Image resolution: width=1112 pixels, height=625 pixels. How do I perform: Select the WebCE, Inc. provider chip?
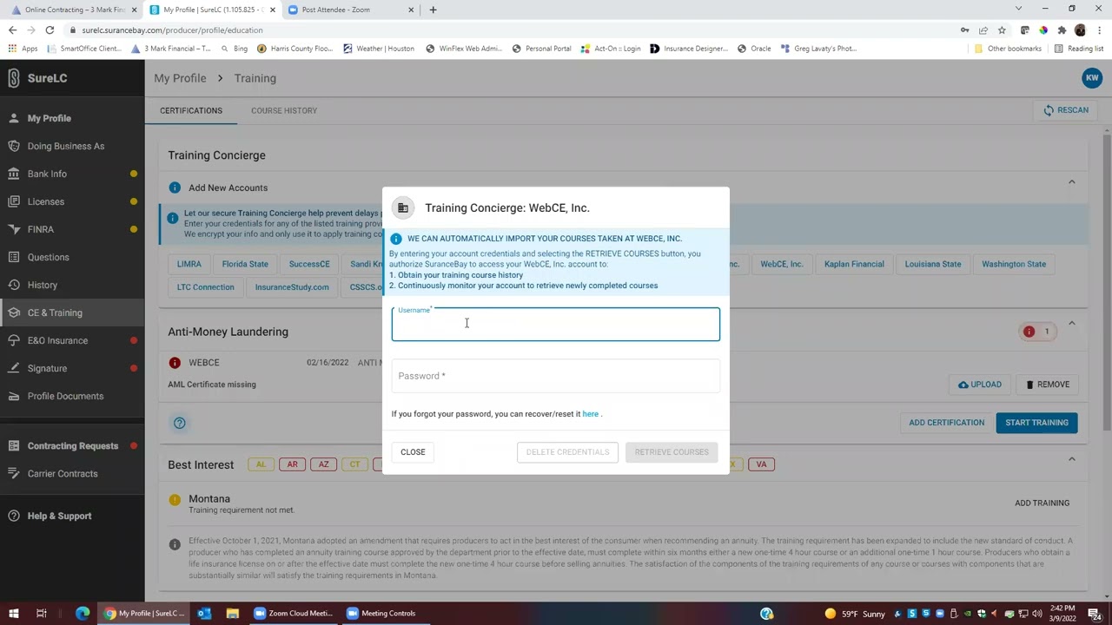[782, 264]
